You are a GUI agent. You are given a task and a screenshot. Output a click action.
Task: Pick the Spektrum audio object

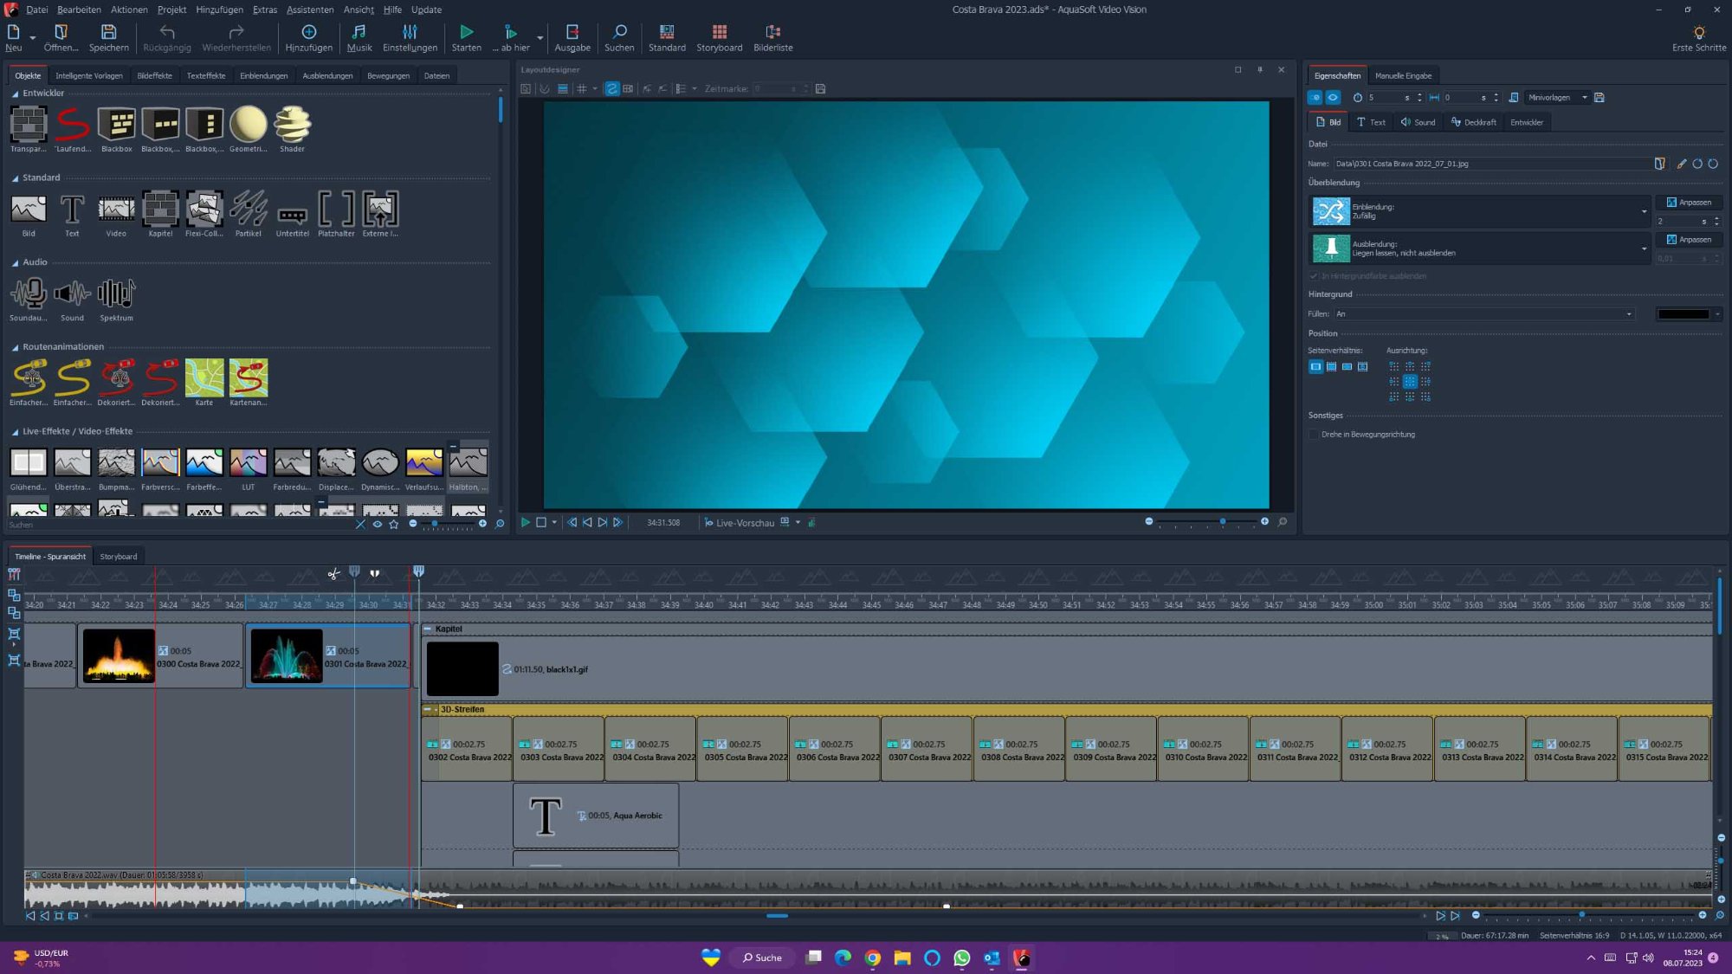click(x=116, y=294)
